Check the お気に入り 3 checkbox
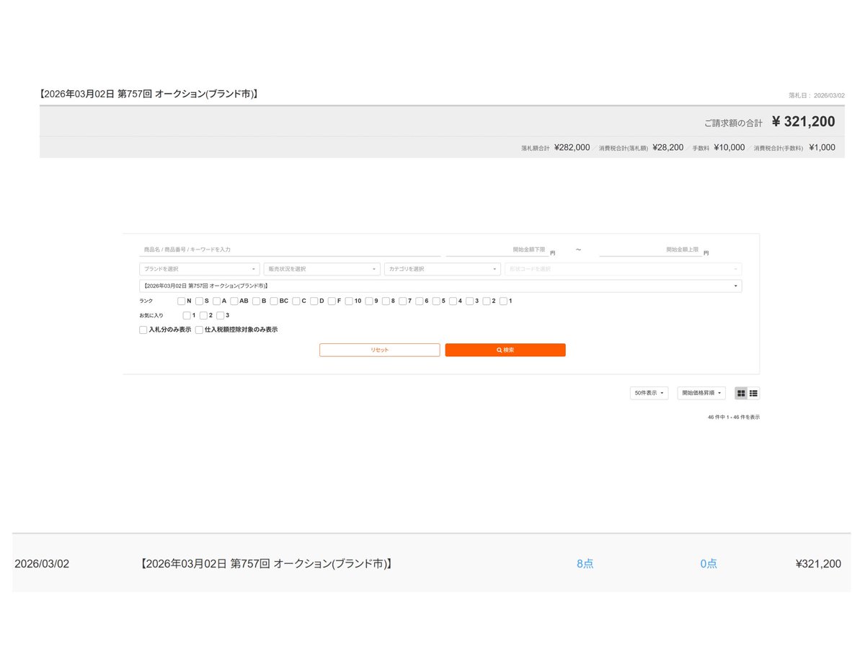Screen dimensions: 865x649 (221, 315)
